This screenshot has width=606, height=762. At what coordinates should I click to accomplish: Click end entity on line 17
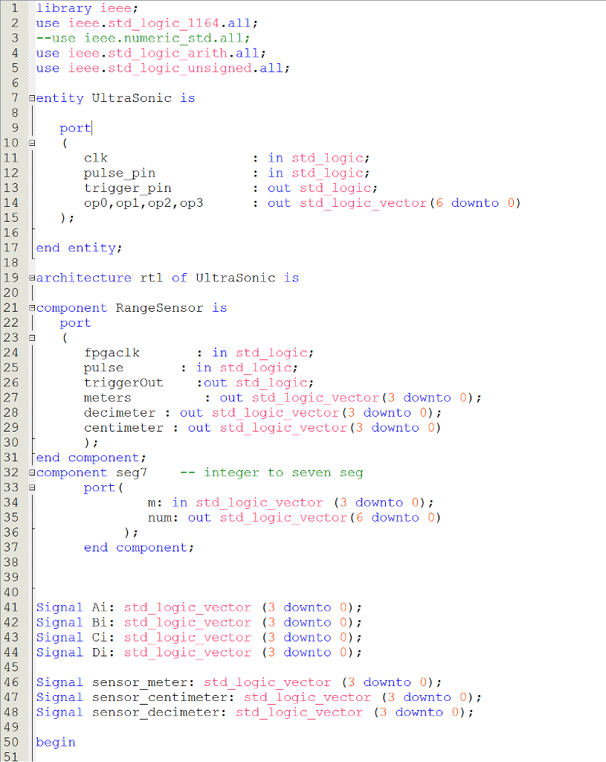(x=67, y=247)
